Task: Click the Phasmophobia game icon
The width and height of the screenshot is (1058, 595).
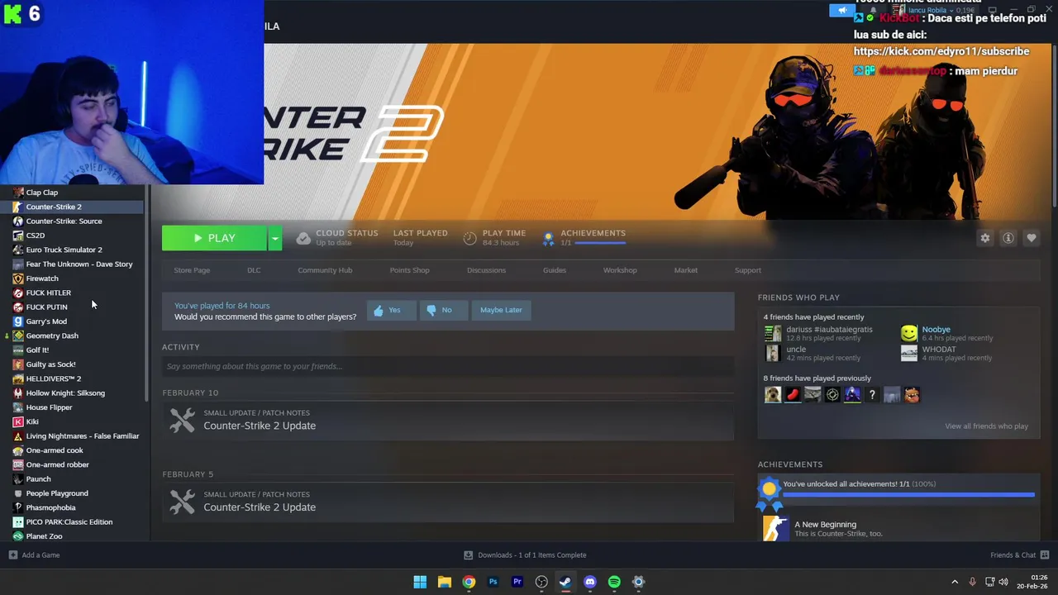Action: pos(18,507)
